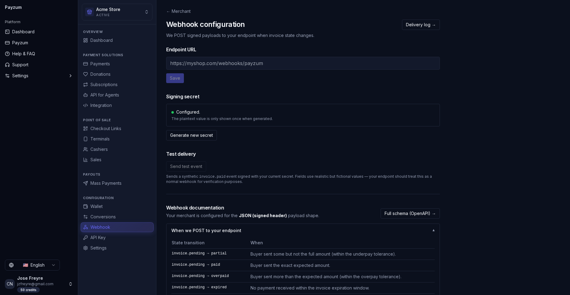Image resolution: width=570 pixels, height=295 pixels.
Task: Open Terminals in Point of Sale
Action: pos(117,139)
